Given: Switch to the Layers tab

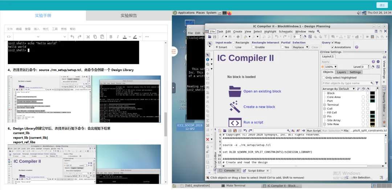Looking at the screenshot, I should pyautogui.click(x=342, y=72).
